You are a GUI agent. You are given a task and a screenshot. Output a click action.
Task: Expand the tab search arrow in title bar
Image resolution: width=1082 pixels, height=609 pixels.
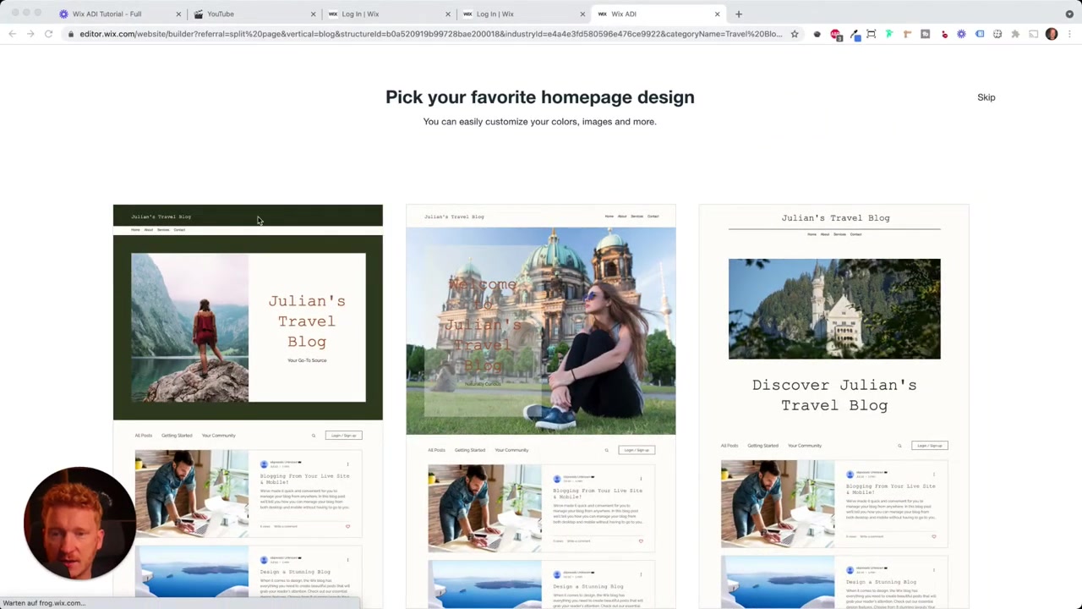pos(1069,14)
